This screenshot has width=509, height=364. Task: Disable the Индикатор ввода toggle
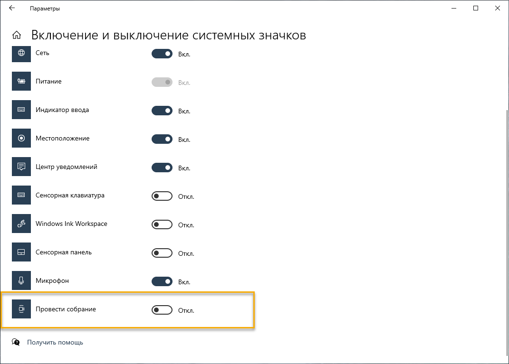pyautogui.click(x=162, y=111)
